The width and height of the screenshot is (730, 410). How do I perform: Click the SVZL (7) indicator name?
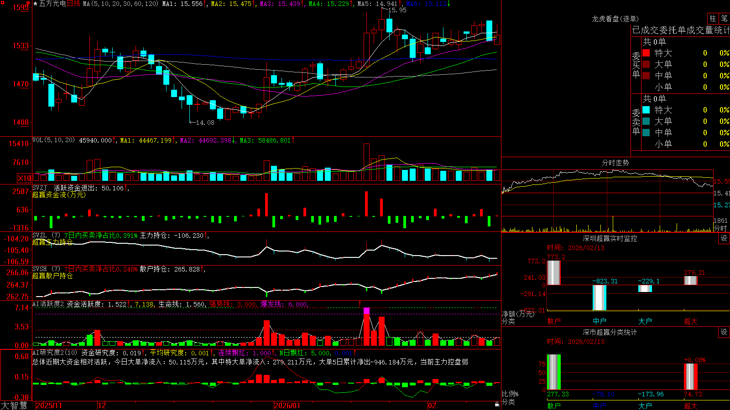(46, 235)
